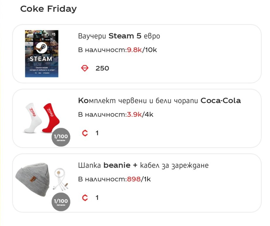Open the Шапка beanie + кабел title

(x=143, y=165)
